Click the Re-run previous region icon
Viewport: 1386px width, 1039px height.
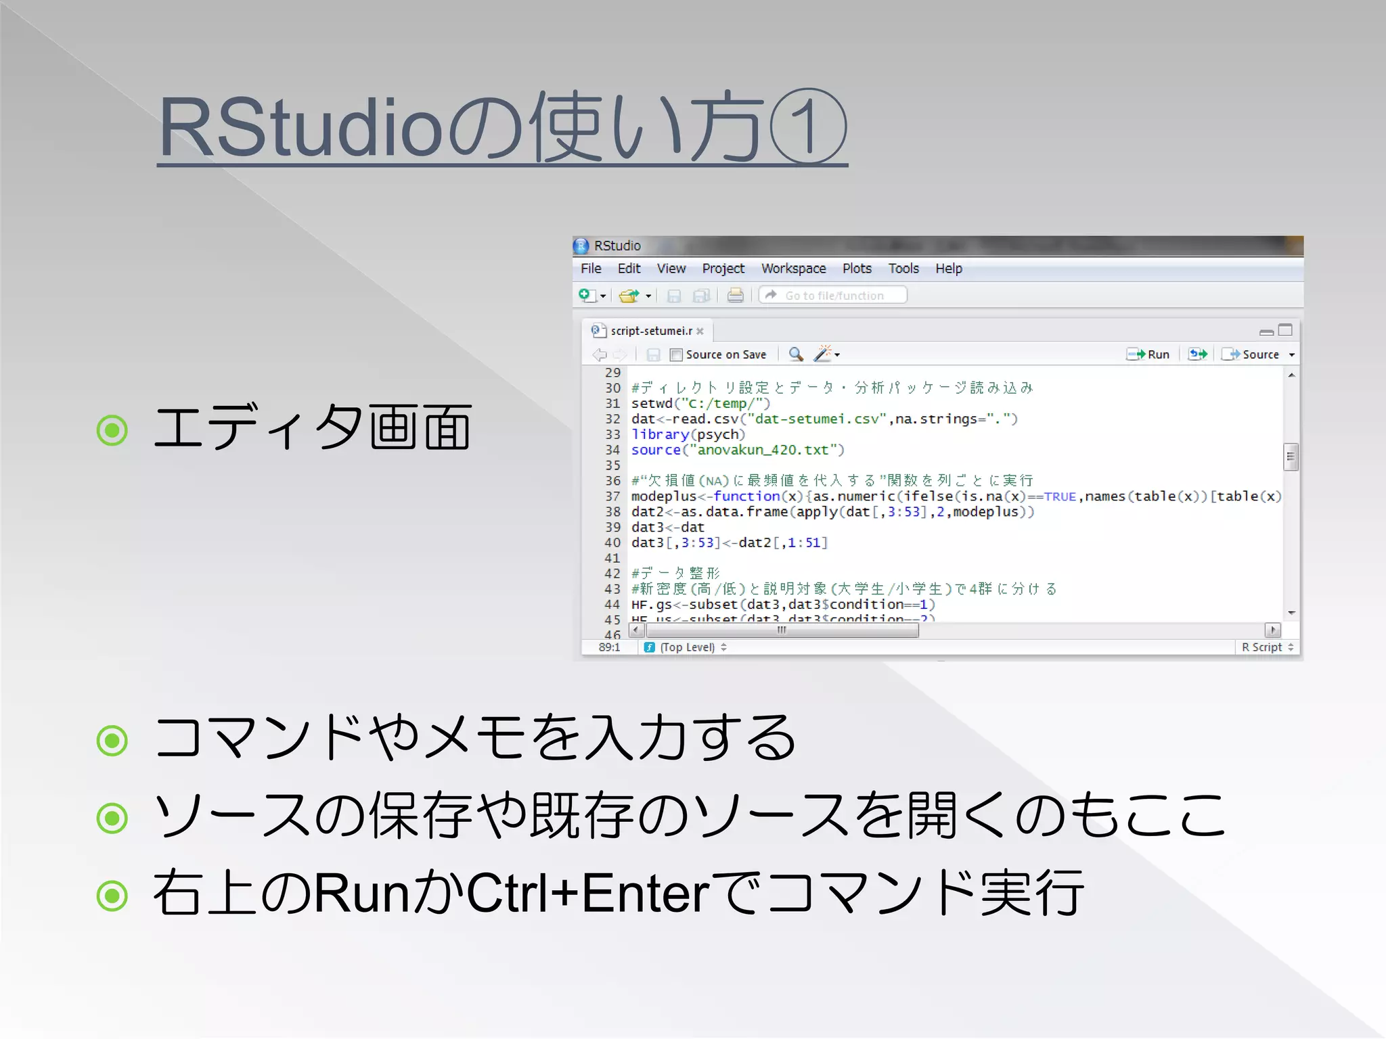pos(1198,354)
